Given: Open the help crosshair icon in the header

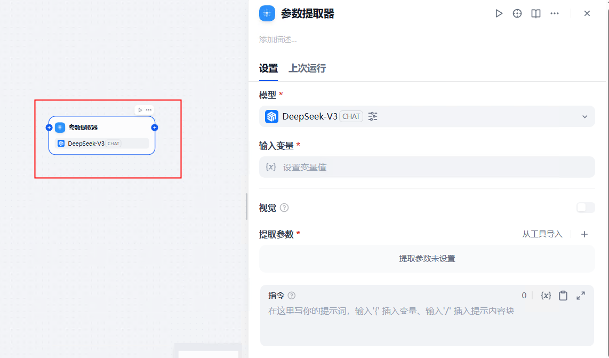Looking at the screenshot, I should click(517, 13).
